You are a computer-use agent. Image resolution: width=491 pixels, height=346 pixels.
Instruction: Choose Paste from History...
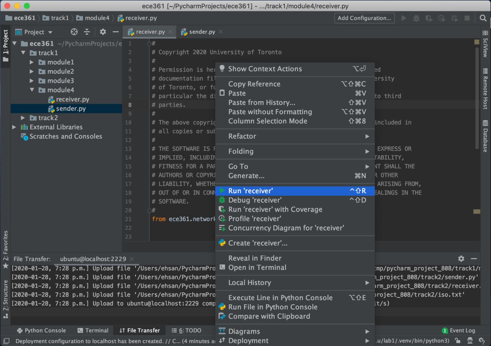pyautogui.click(x=295, y=103)
